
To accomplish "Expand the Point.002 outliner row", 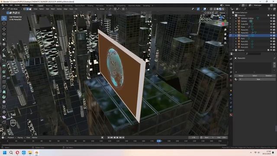I will 236,44.
